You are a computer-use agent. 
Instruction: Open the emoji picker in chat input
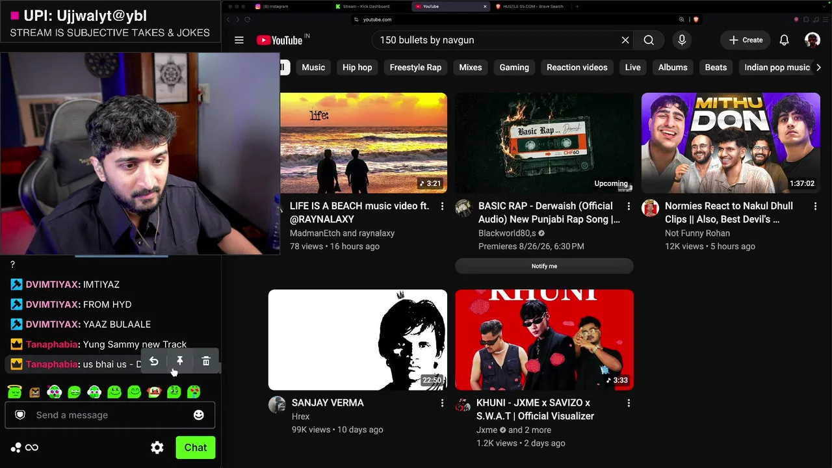[199, 415]
